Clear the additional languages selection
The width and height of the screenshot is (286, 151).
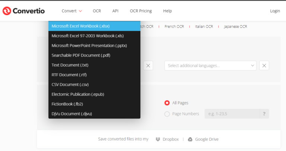(264, 65)
